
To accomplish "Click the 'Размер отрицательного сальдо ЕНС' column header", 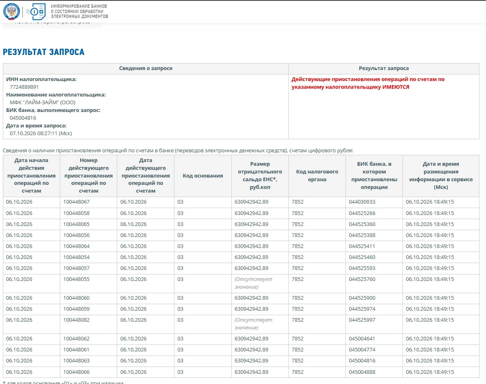I will coord(260,176).
